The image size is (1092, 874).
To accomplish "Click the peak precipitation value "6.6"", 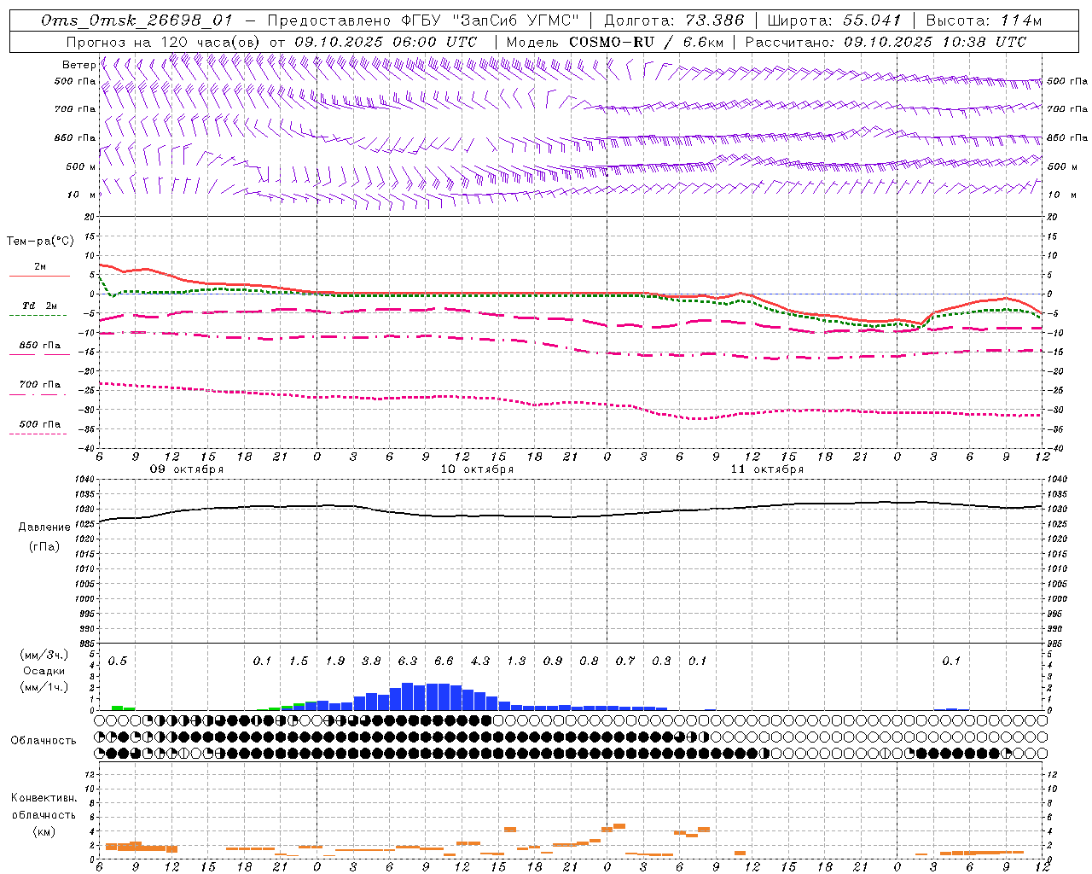I will click(444, 661).
